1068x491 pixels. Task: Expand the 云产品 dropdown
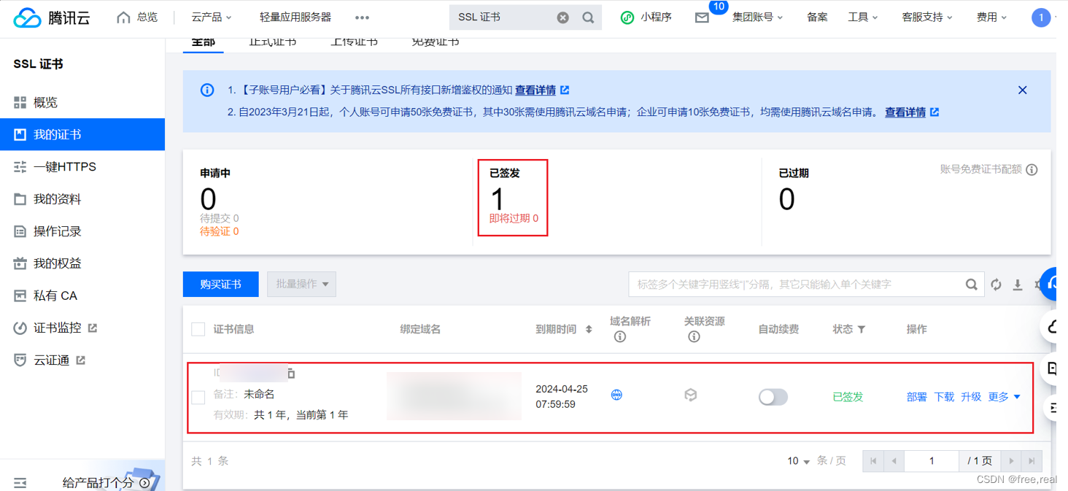tap(212, 17)
